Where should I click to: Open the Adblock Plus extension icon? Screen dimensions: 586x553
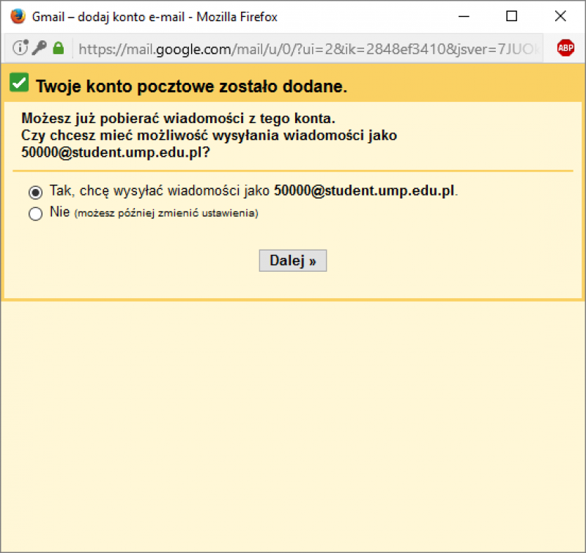565,48
